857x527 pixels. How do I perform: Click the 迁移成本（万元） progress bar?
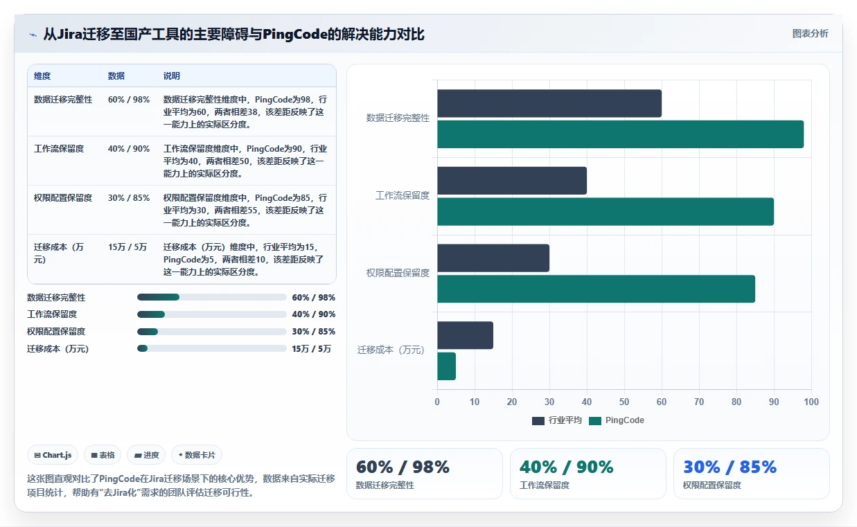(x=212, y=348)
